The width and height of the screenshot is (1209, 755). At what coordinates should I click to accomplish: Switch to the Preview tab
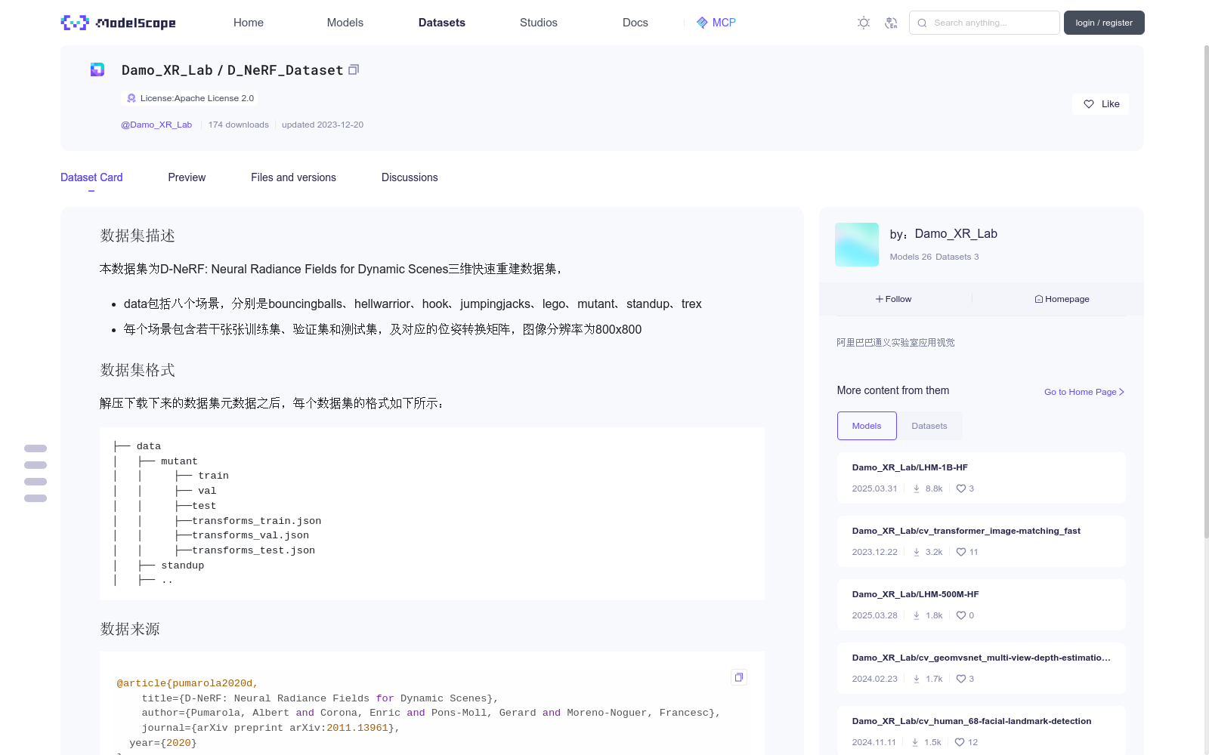tap(187, 177)
